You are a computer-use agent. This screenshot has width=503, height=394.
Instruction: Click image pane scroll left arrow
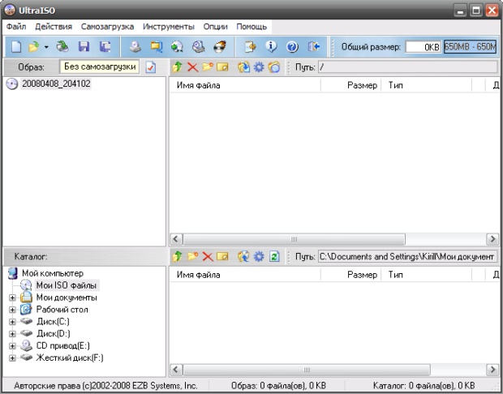[x=176, y=239]
